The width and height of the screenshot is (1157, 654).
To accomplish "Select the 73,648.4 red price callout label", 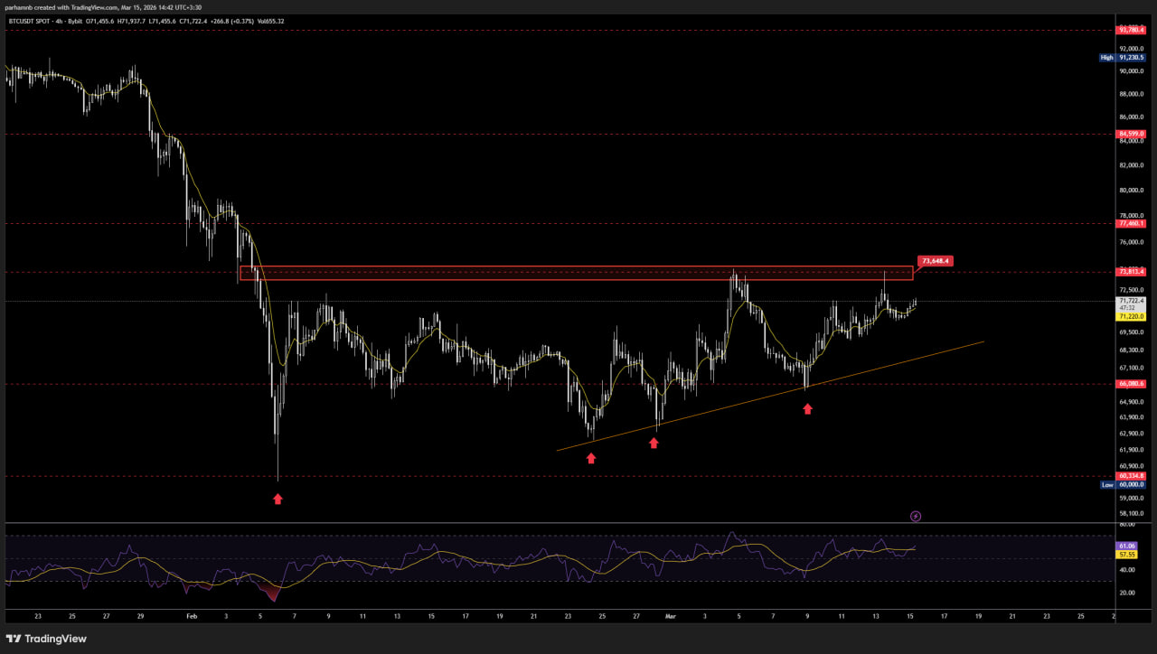I will pos(935,261).
